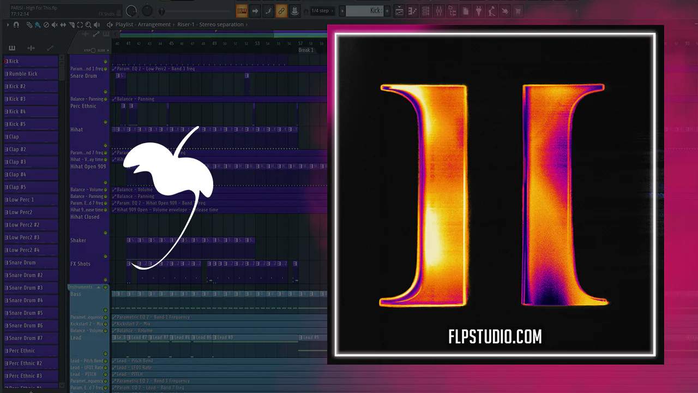Select the Playback speaker tool
The height and width of the screenshot is (393, 698).
click(97, 25)
